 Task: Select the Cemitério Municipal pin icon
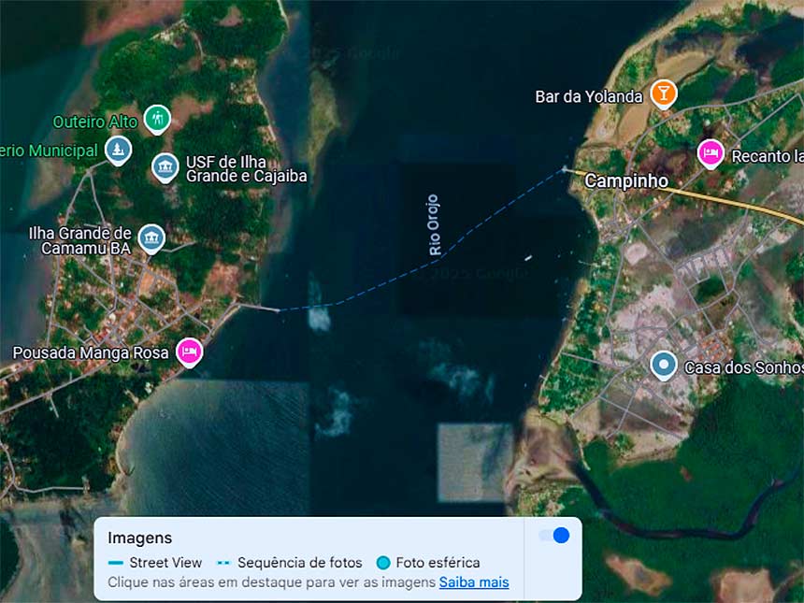tap(118, 149)
